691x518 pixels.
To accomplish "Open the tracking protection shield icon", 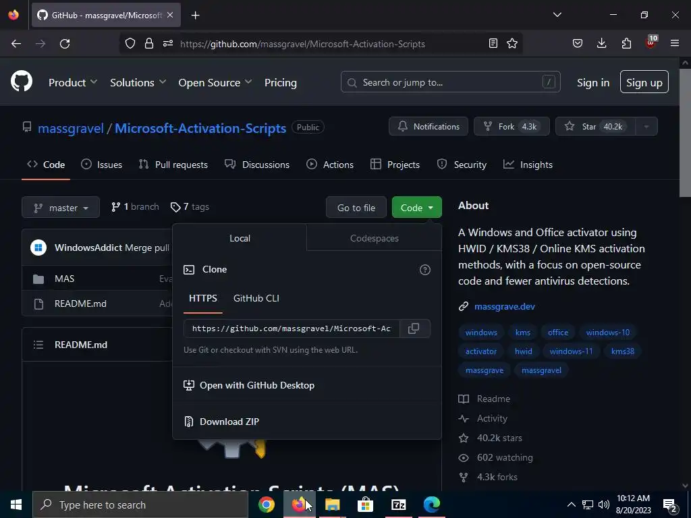I will 130,44.
